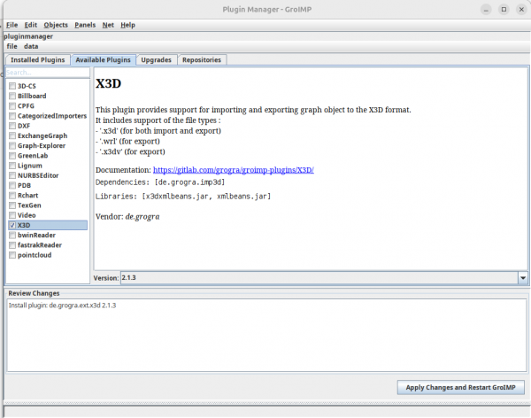Go to the Repositories tab
Viewport: 531px width, 418px height.
[x=202, y=60]
